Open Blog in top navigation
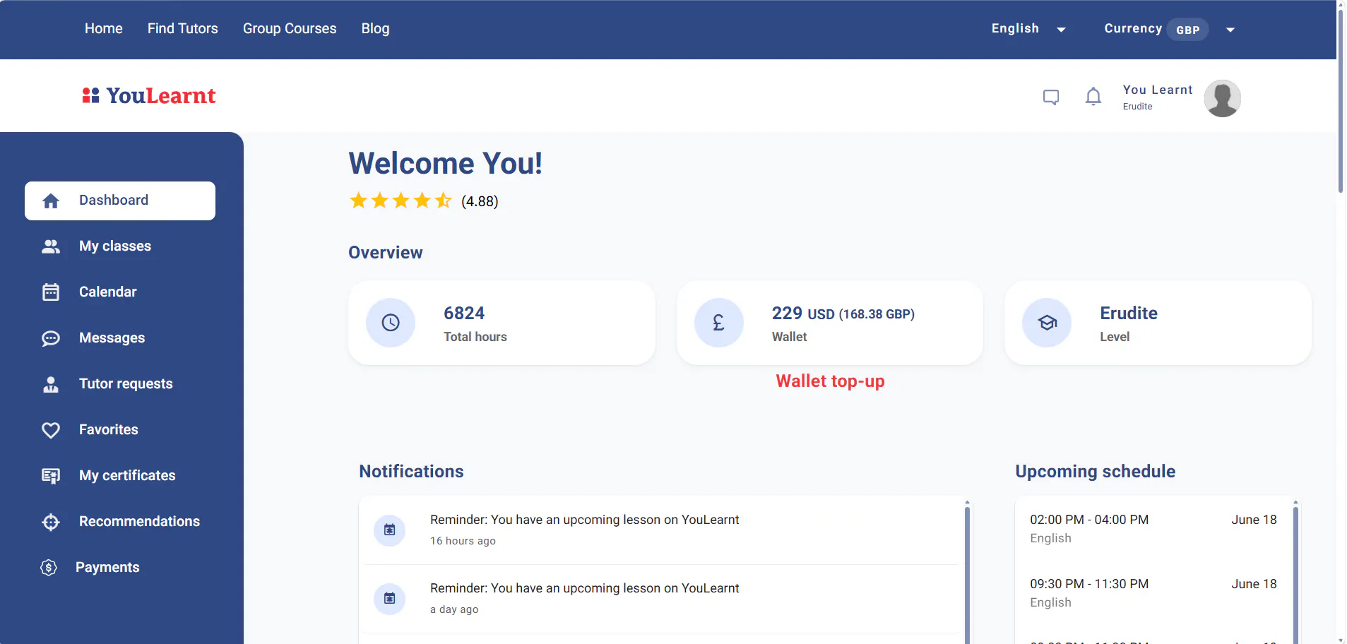 click(x=375, y=29)
